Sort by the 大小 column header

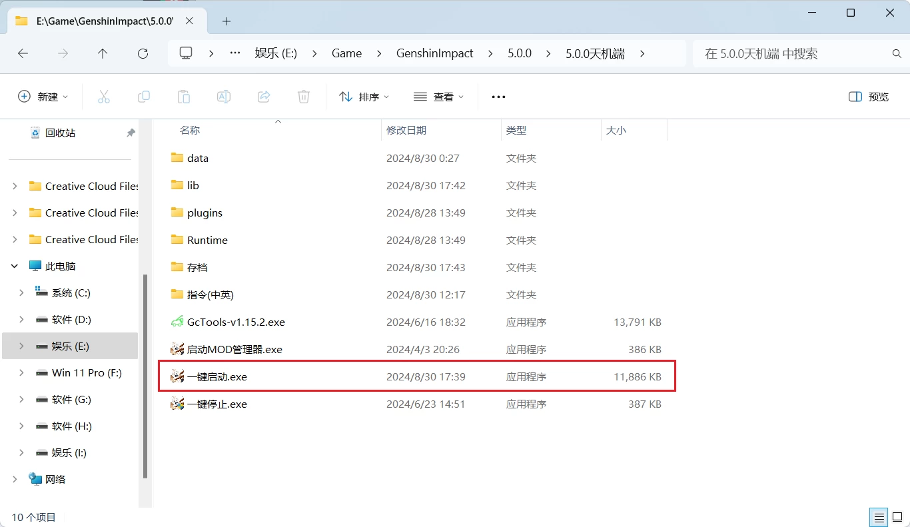coord(616,131)
